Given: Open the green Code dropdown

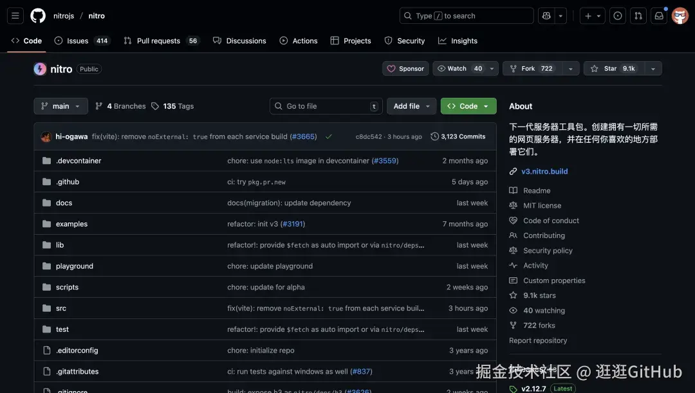Looking at the screenshot, I should (x=468, y=106).
